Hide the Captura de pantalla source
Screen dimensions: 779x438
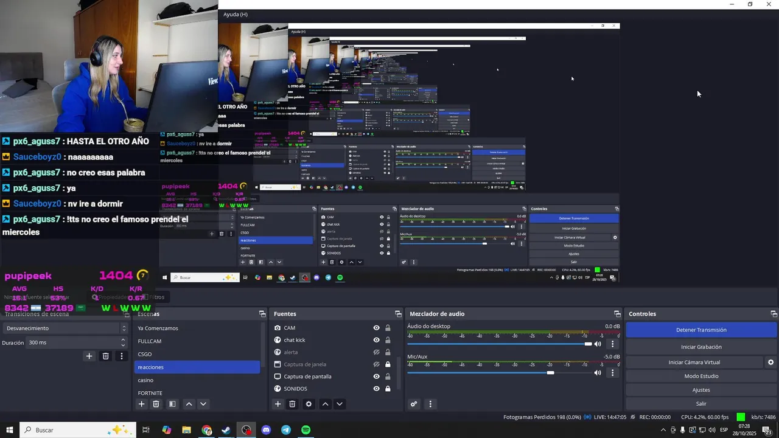tap(376, 377)
